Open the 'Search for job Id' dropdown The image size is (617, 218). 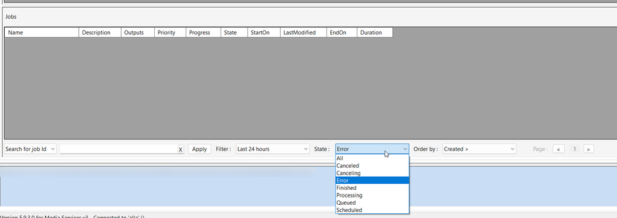point(31,149)
